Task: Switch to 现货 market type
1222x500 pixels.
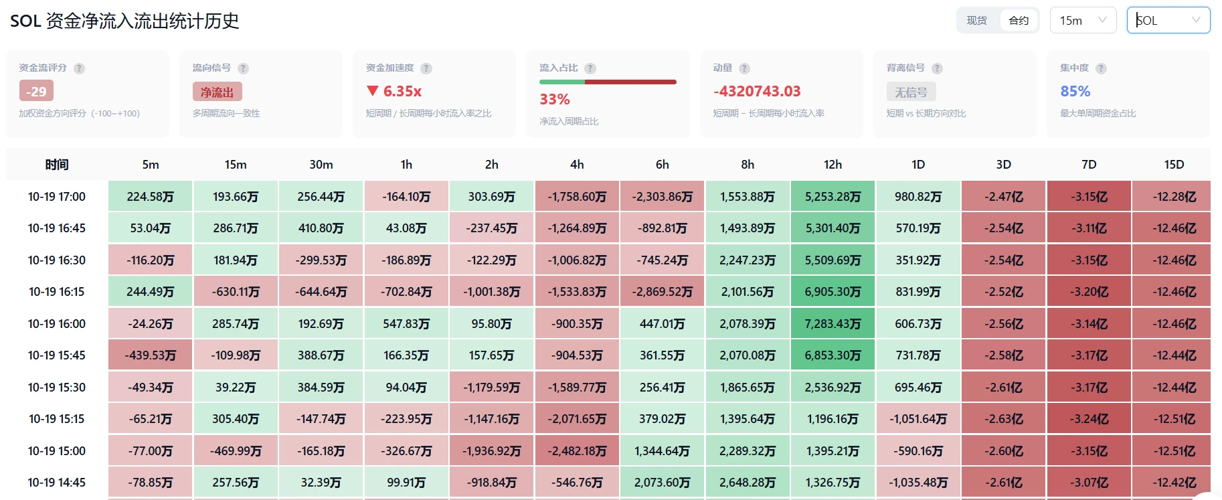Action: pos(977,21)
